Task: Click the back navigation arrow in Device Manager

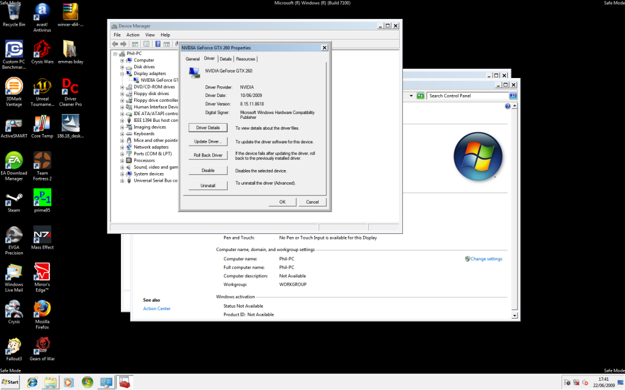Action: (x=115, y=44)
